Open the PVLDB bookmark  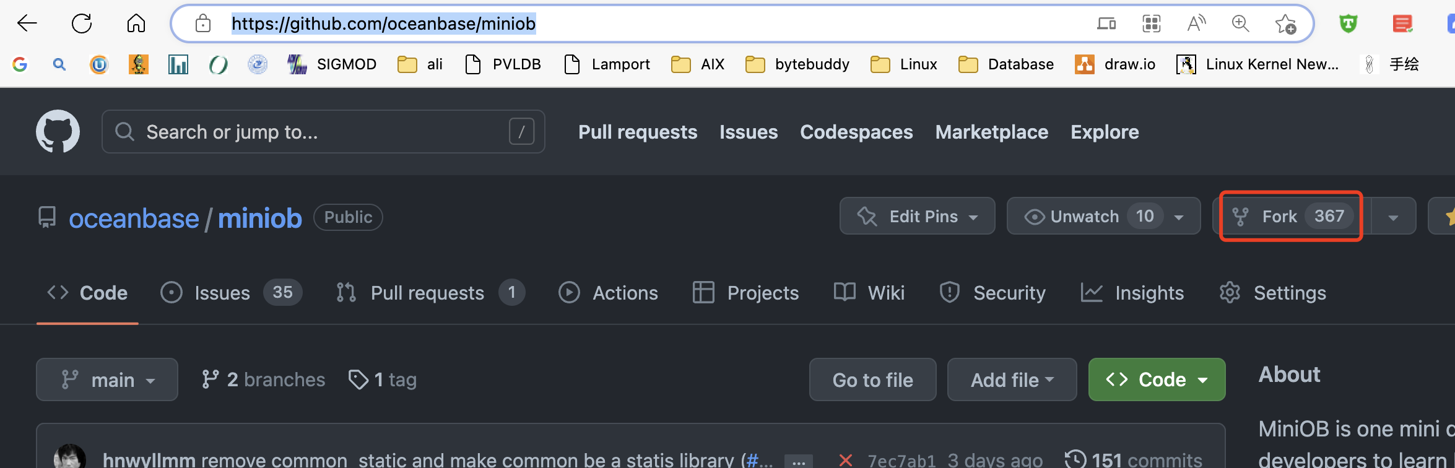503,64
